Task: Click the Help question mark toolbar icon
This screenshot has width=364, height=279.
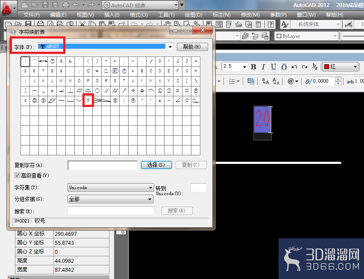Action: (271, 24)
